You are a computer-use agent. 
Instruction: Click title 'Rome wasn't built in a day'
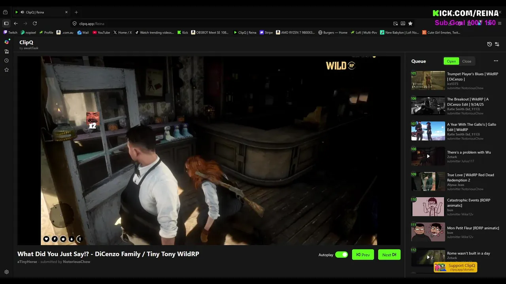pos(468,253)
